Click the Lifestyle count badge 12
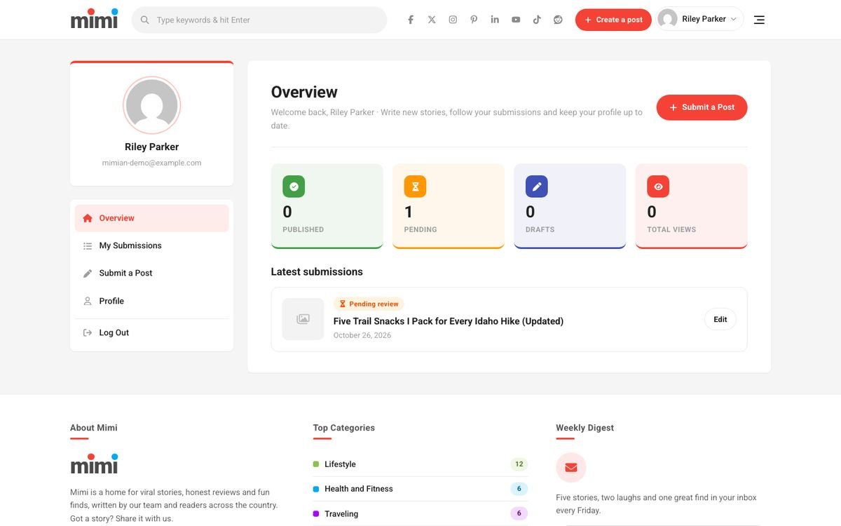 [519, 464]
